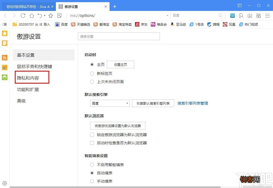Open the 京东 bookmark
273x188 pixels.
coord(141,25)
